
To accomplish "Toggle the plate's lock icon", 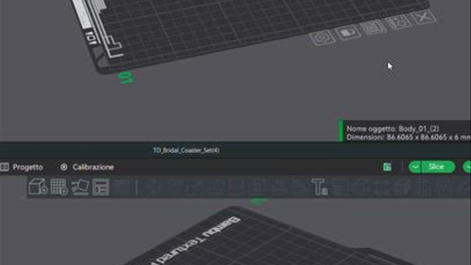I will pos(348,33).
